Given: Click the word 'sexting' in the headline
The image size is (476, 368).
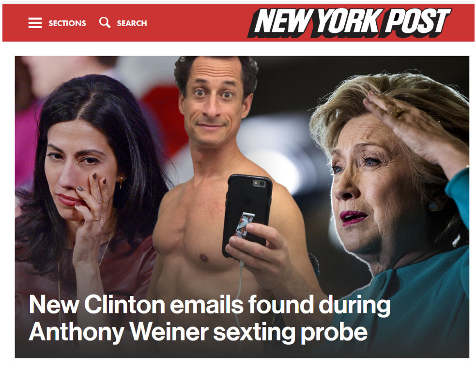Looking at the screenshot, I should point(254,333).
